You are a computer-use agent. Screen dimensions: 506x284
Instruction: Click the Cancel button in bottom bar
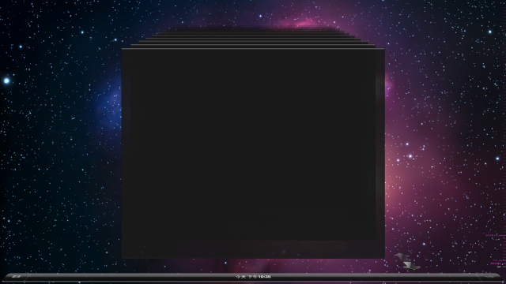[x=16, y=276]
